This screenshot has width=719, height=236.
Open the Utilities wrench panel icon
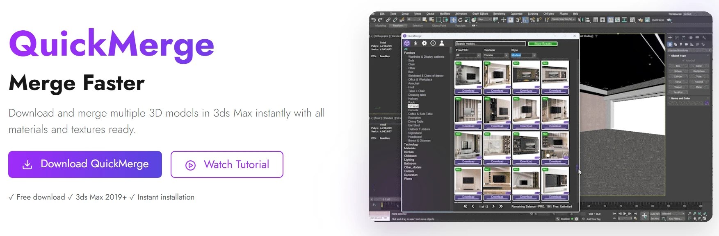tap(704, 38)
